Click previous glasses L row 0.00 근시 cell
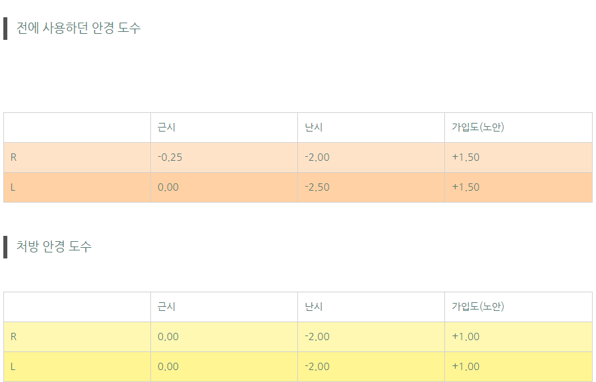 pyautogui.click(x=168, y=187)
